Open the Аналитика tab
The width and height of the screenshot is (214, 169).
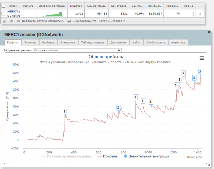pyautogui.click(x=178, y=42)
